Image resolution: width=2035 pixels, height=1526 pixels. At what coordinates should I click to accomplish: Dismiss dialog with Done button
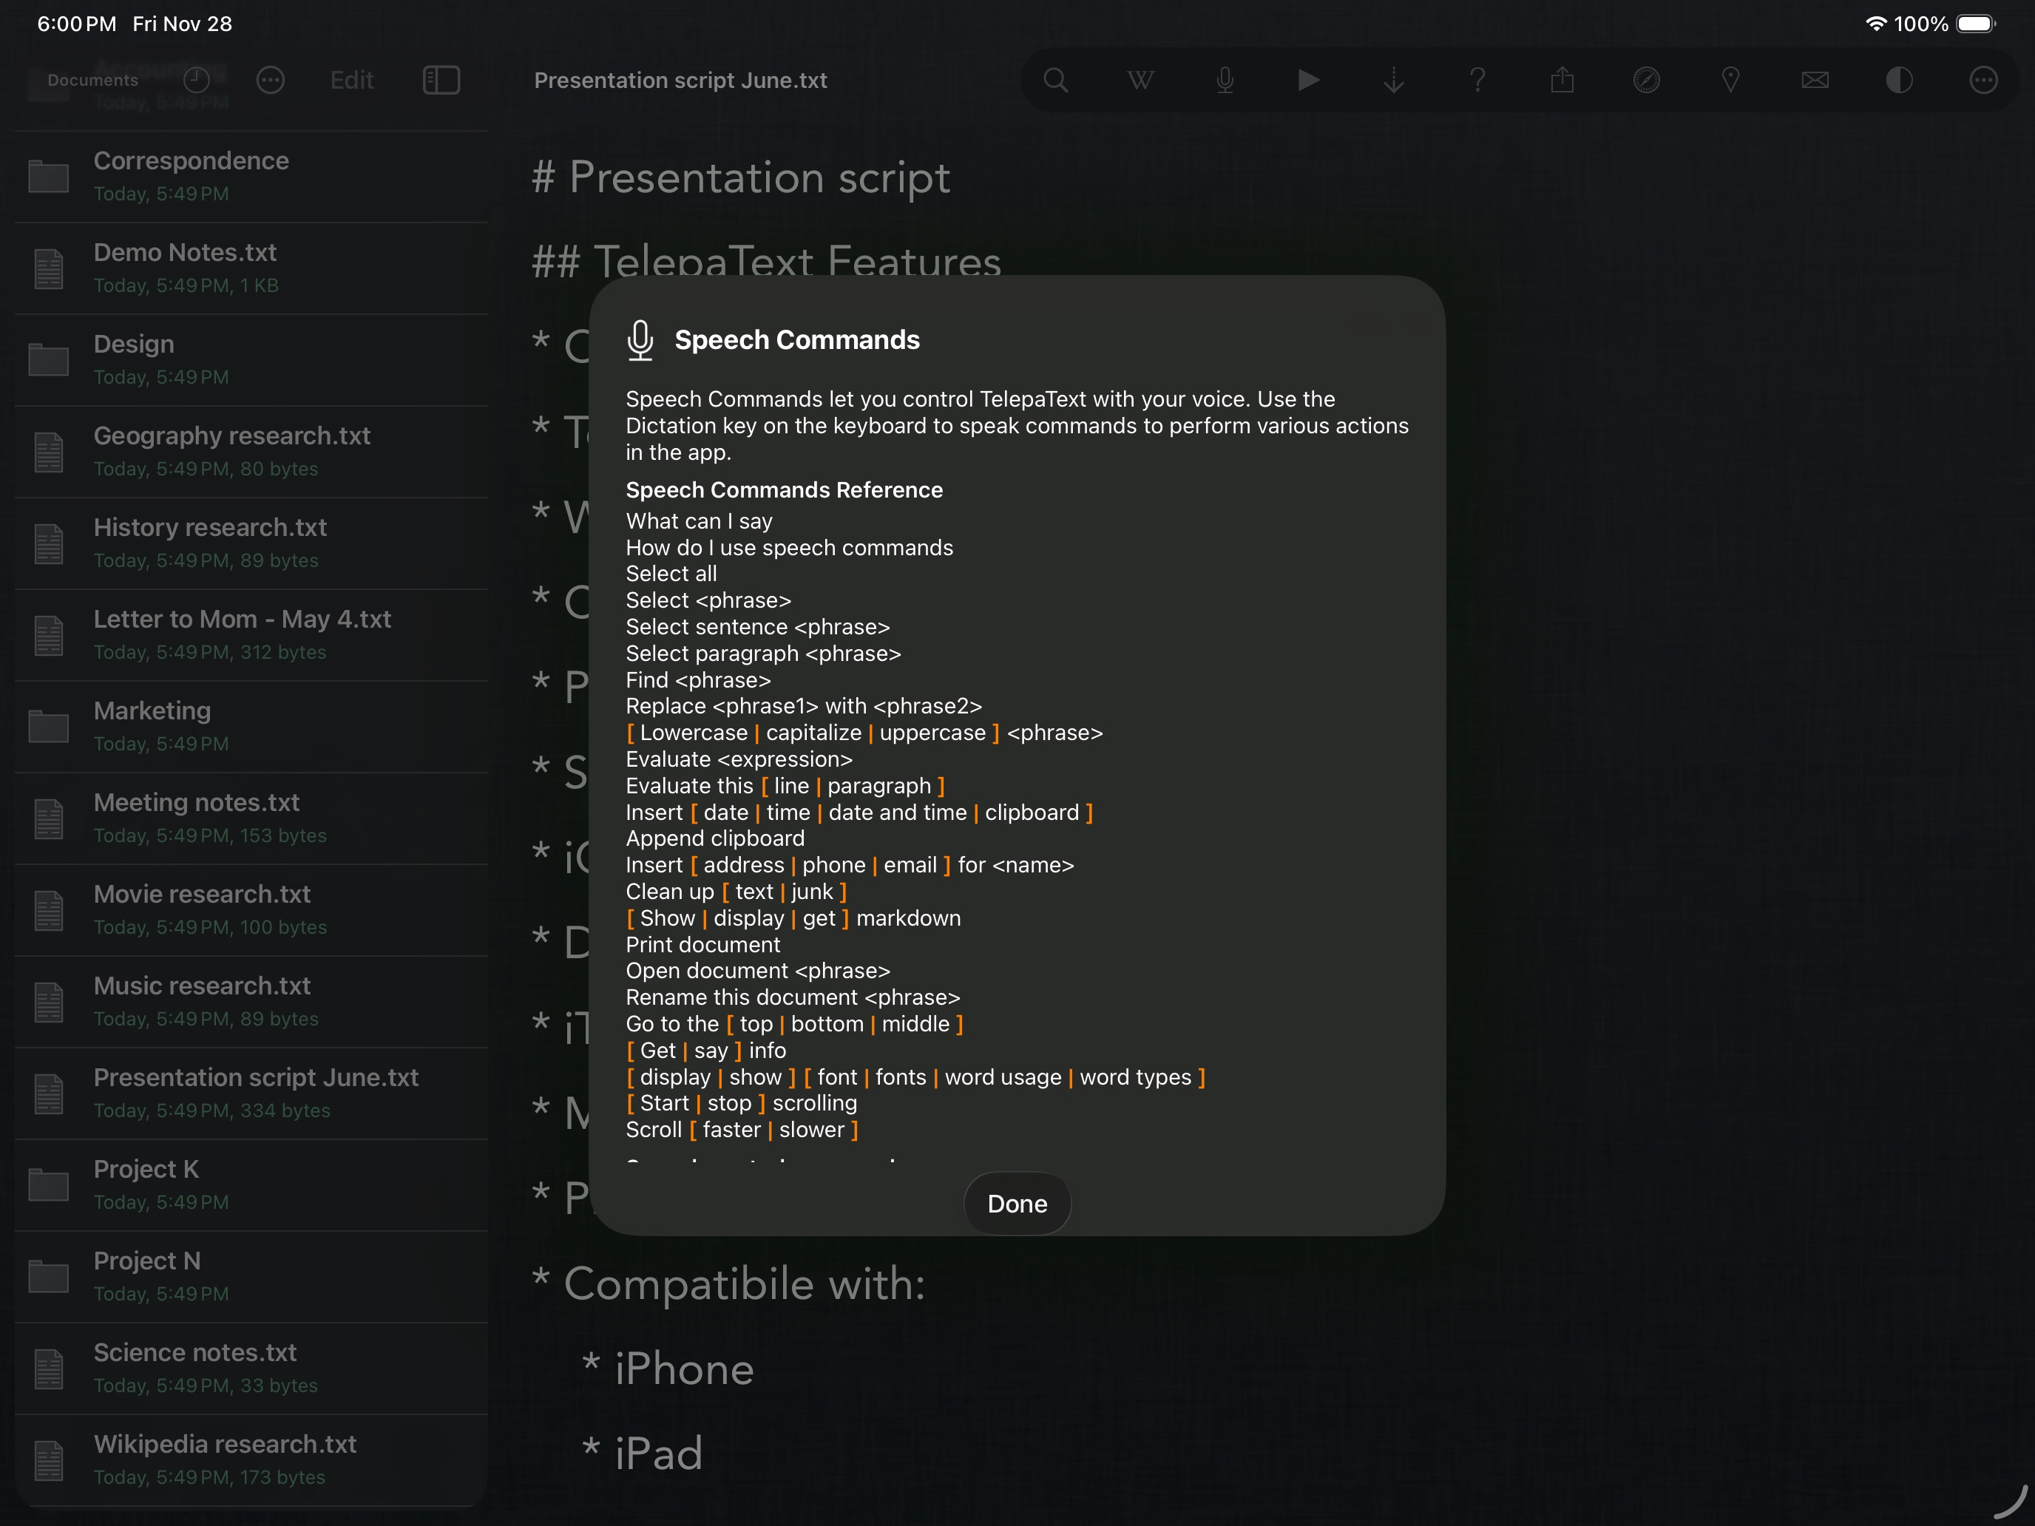pyautogui.click(x=1017, y=1203)
